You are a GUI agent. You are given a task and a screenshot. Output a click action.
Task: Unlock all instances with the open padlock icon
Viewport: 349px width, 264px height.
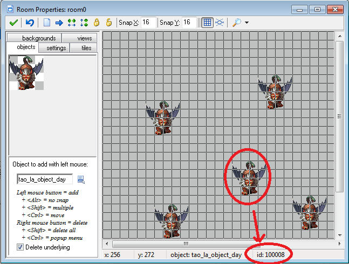pos(109,22)
